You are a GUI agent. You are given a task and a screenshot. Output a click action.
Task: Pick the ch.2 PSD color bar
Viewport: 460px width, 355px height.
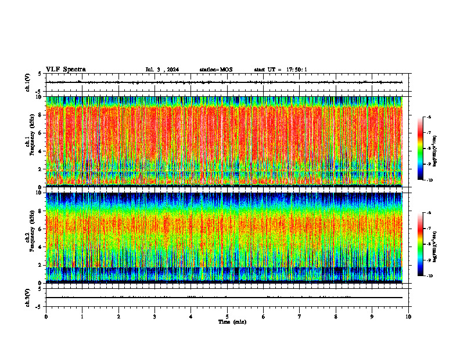(x=421, y=244)
